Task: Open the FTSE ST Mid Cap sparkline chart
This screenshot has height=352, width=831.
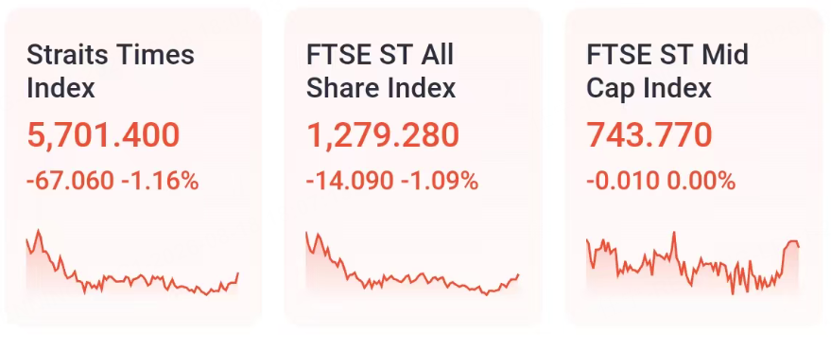Action: (x=692, y=263)
